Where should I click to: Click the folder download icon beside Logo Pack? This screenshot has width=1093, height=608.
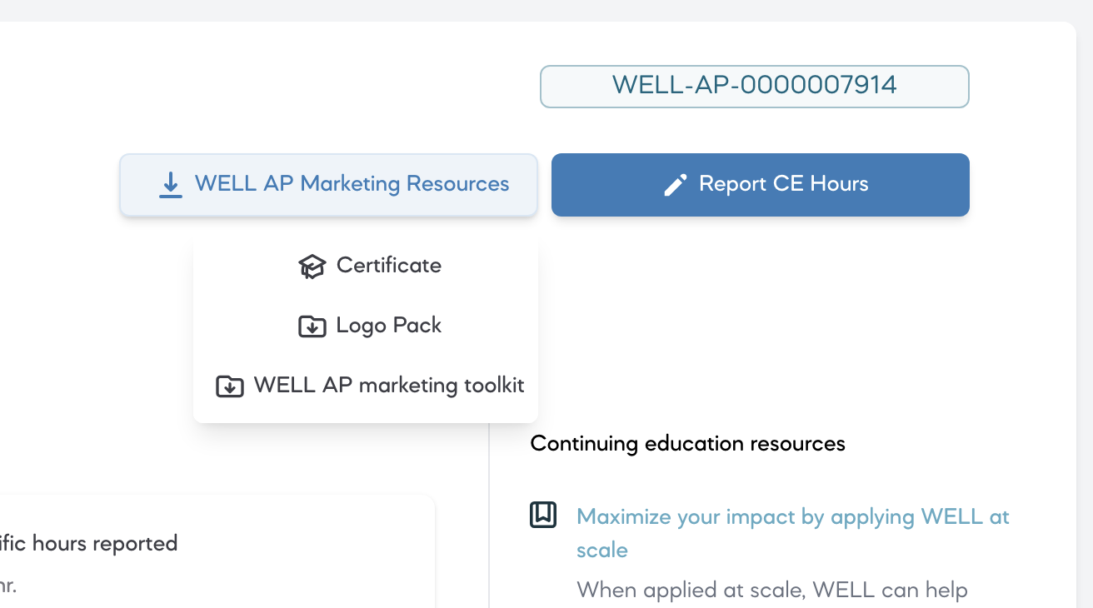pos(312,326)
